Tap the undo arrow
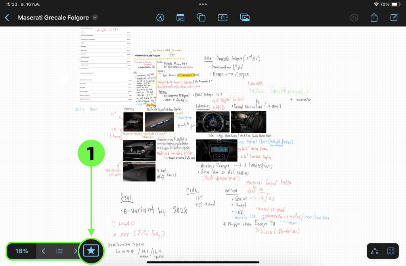 click(354, 18)
